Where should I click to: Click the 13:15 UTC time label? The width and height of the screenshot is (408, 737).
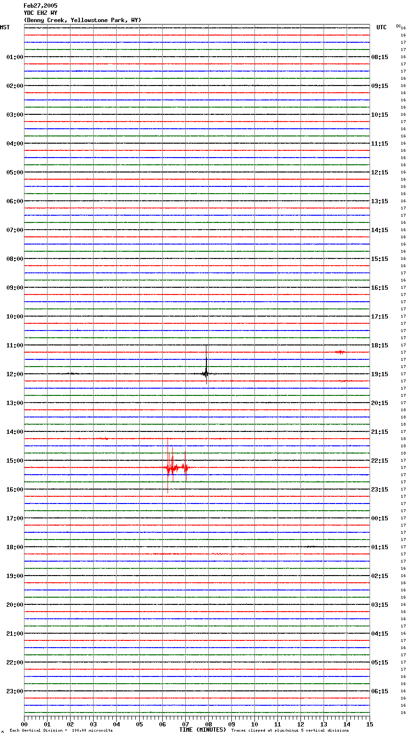click(x=380, y=201)
